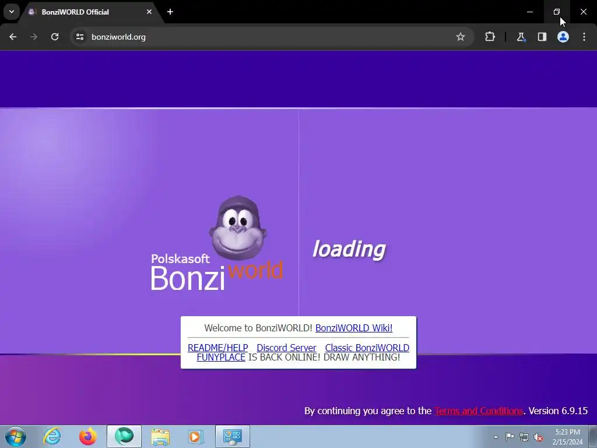
Task: Reload the bonziworld.org page
Action: click(55, 37)
